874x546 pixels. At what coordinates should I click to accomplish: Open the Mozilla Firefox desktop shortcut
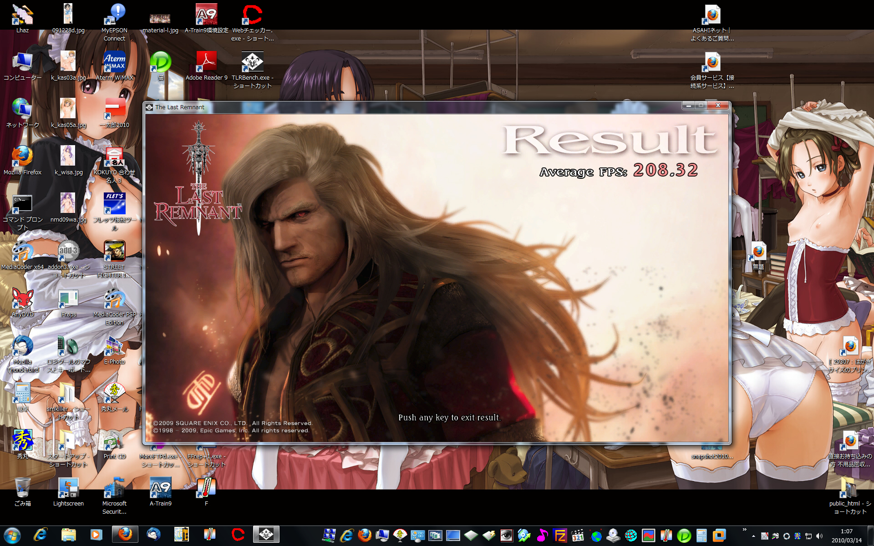(x=22, y=157)
